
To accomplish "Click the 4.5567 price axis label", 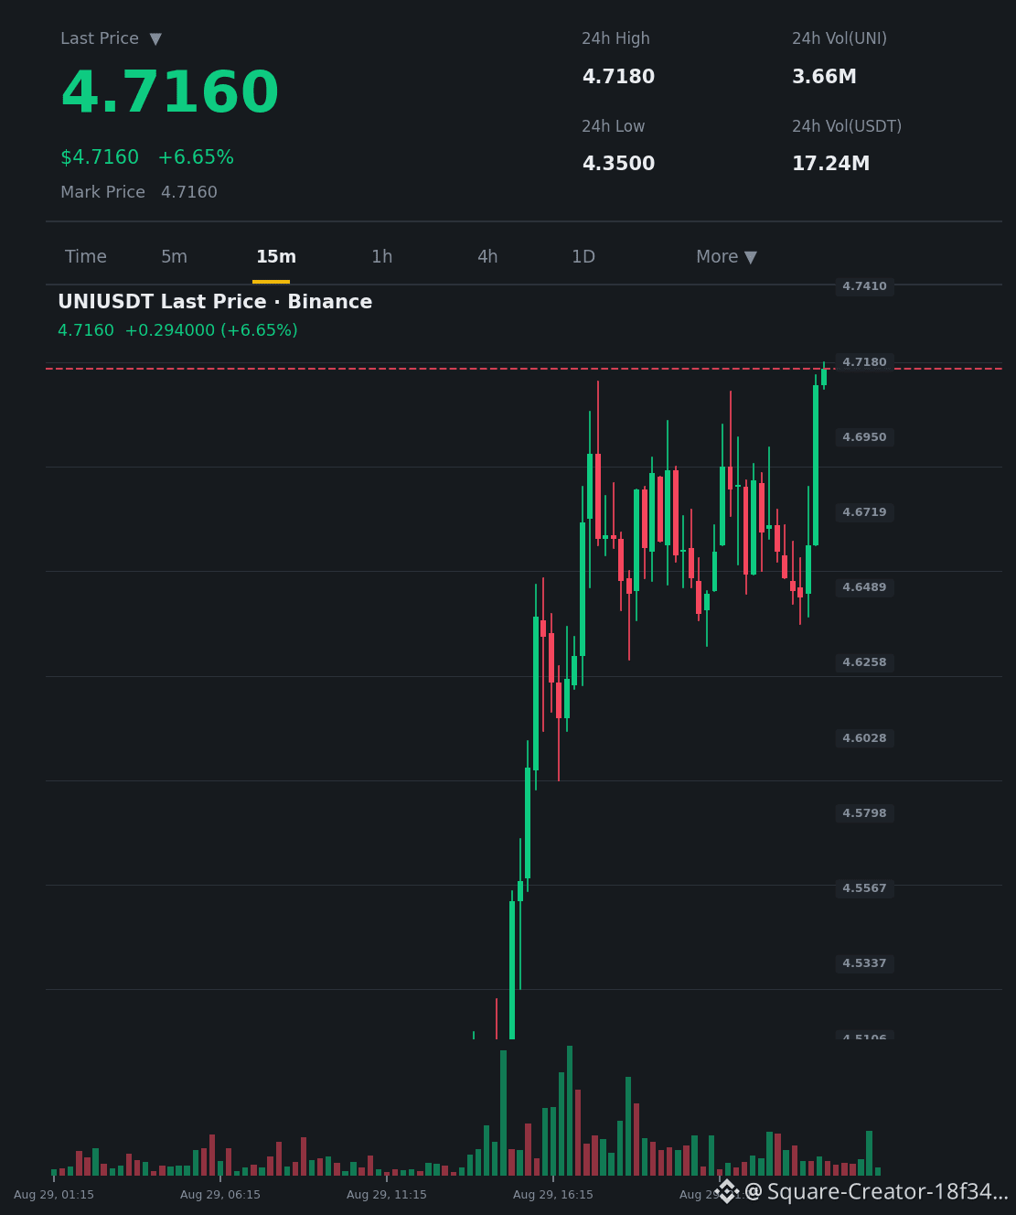I will tap(864, 888).
